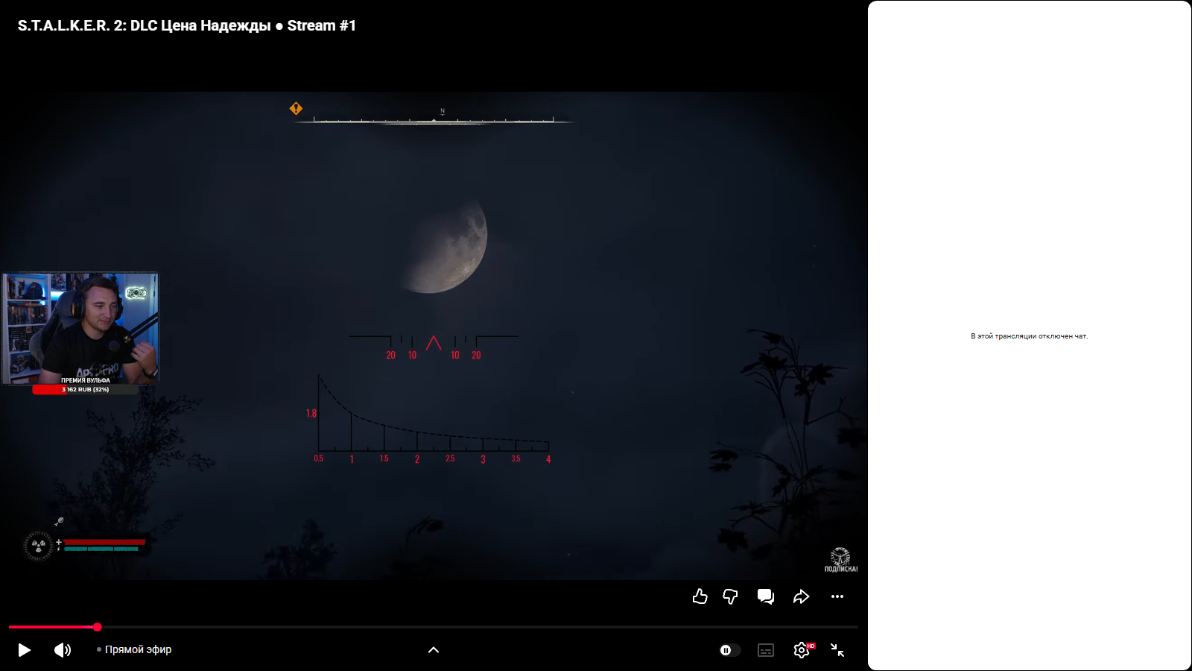The width and height of the screenshot is (1192, 671).
Task: Mute the video volume
Action: coord(63,650)
